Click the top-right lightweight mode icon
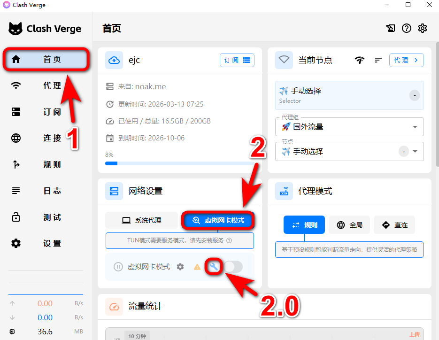439x340 pixels. (391, 28)
